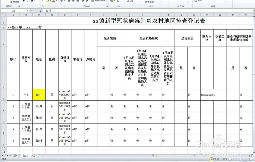The width and height of the screenshot is (255, 162).
Task: Open the Alignment group dialog launcher
Action: click(x=107, y=6)
